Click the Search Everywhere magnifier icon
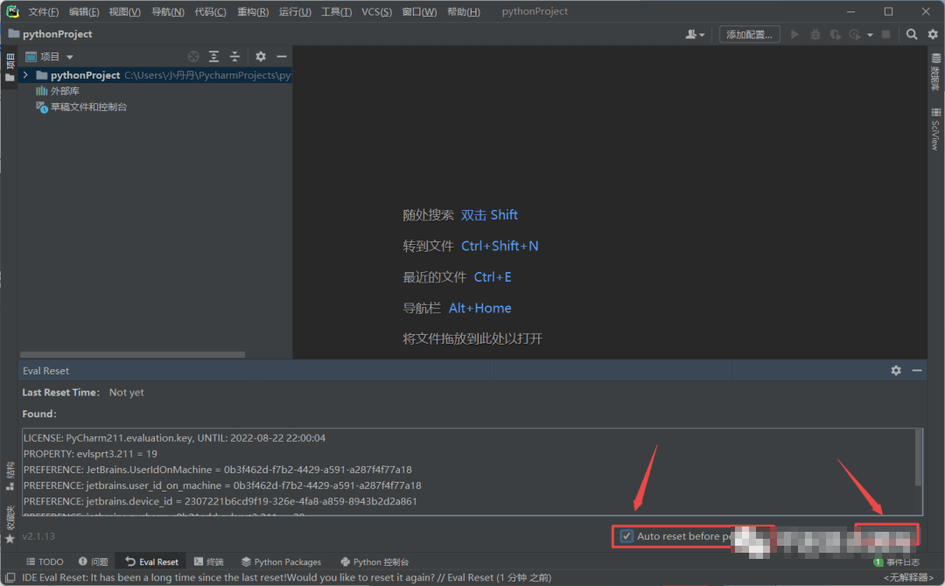 tap(912, 34)
